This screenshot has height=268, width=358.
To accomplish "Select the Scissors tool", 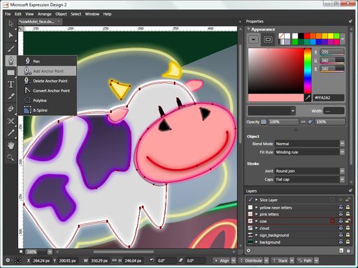I will click(10, 121).
